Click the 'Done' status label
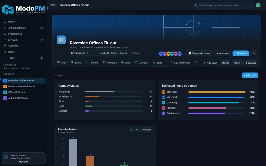266x166 pixels. tap(61, 106)
